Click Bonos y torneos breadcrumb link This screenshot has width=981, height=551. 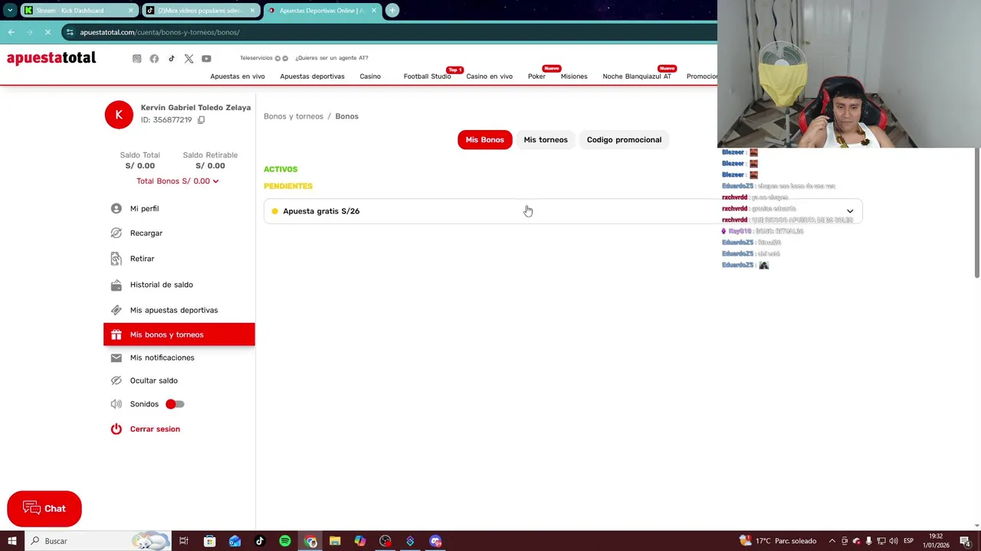[x=294, y=116]
